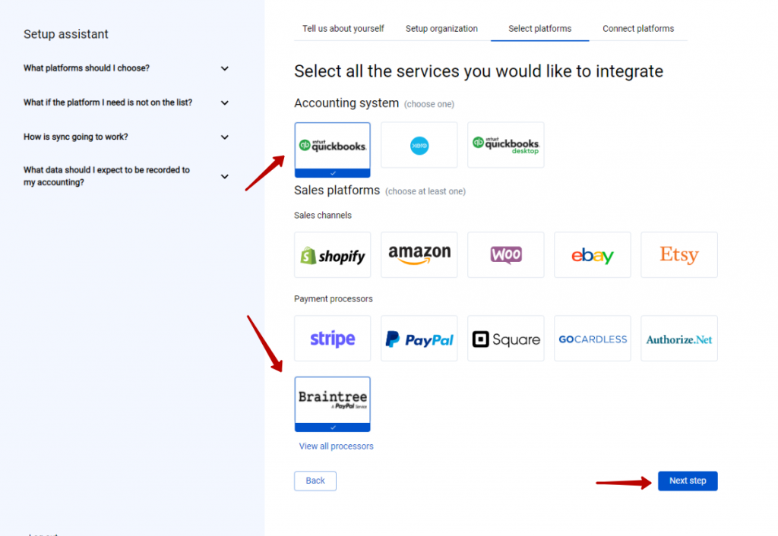Expand "What if the platform I need is not on the list?"
The image size is (778, 536).
(x=126, y=102)
